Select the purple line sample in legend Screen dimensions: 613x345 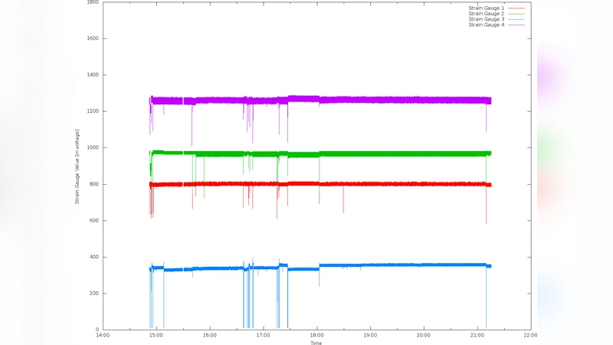[x=516, y=25]
